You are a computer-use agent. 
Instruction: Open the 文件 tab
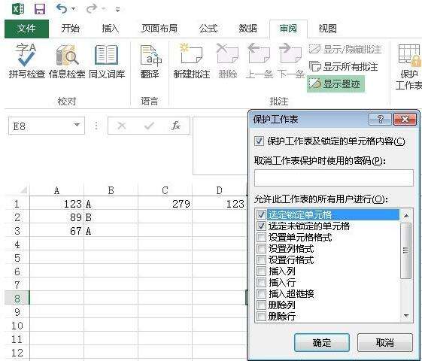[x=26, y=29]
